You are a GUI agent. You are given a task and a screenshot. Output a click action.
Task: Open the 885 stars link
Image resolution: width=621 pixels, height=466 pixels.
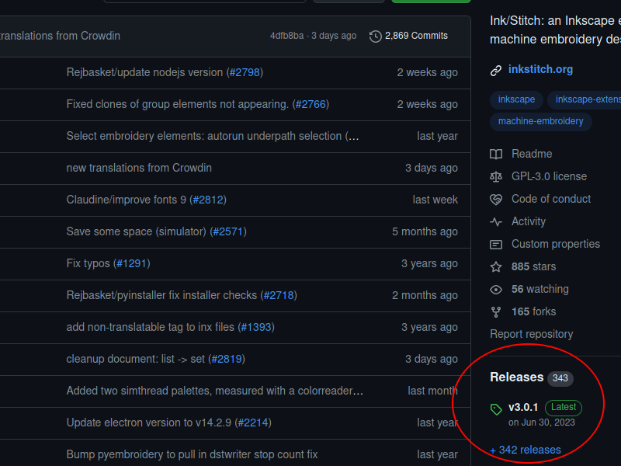(x=533, y=266)
